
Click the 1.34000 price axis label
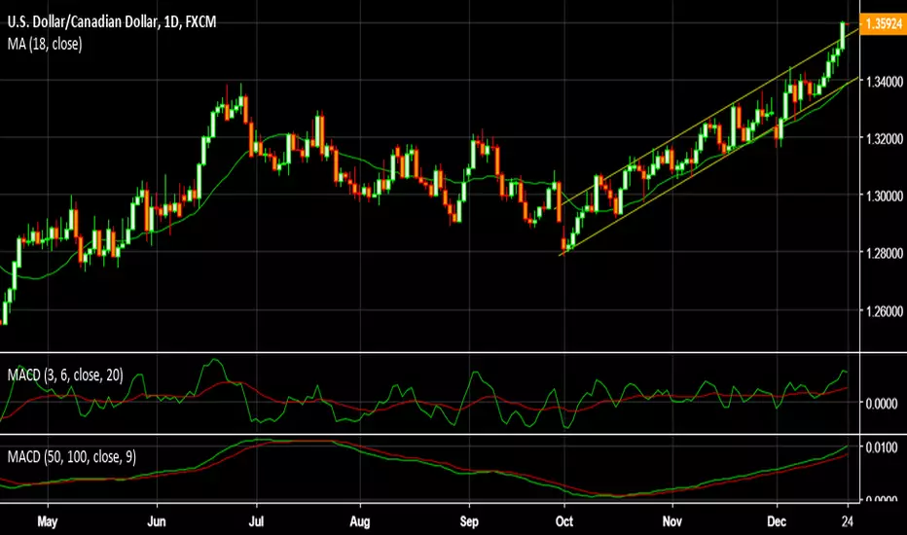pos(884,82)
